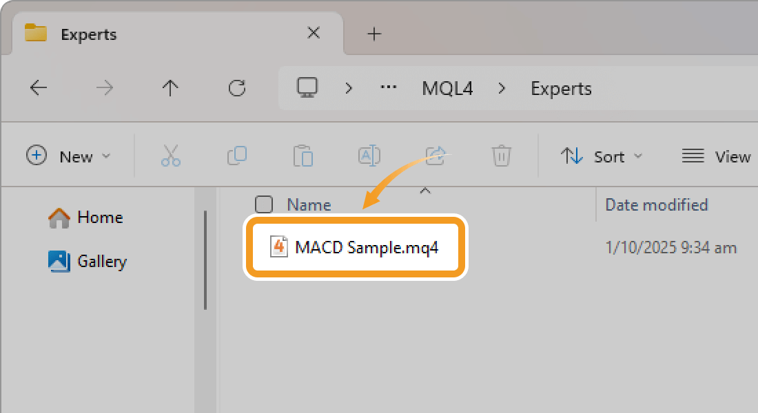
Task: Refresh the current folder view
Action: 237,88
